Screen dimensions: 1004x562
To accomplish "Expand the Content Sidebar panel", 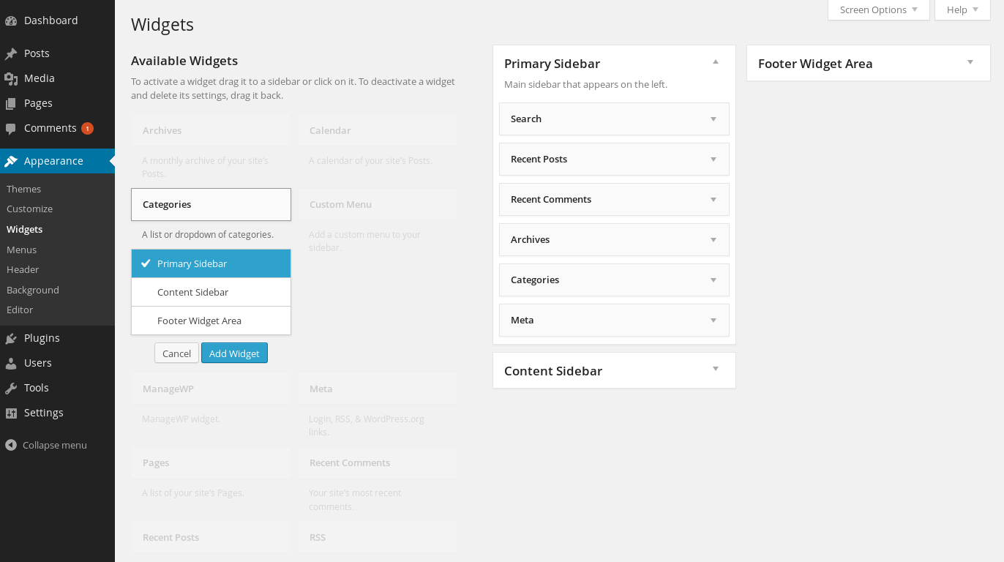I will (x=716, y=369).
